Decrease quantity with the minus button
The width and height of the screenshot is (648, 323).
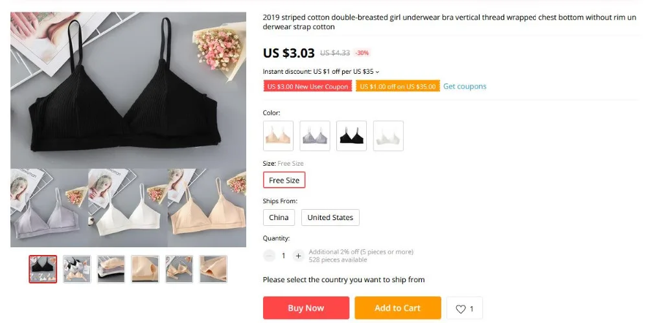[269, 256]
